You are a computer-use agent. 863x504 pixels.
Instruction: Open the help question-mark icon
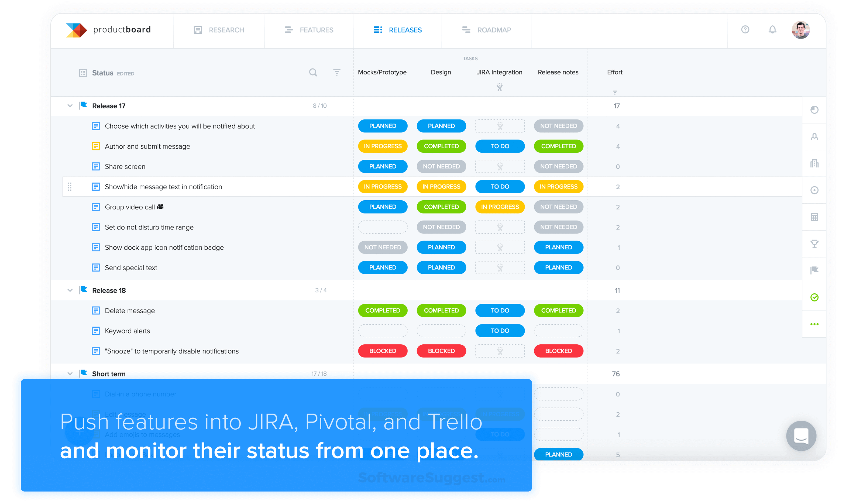click(745, 30)
